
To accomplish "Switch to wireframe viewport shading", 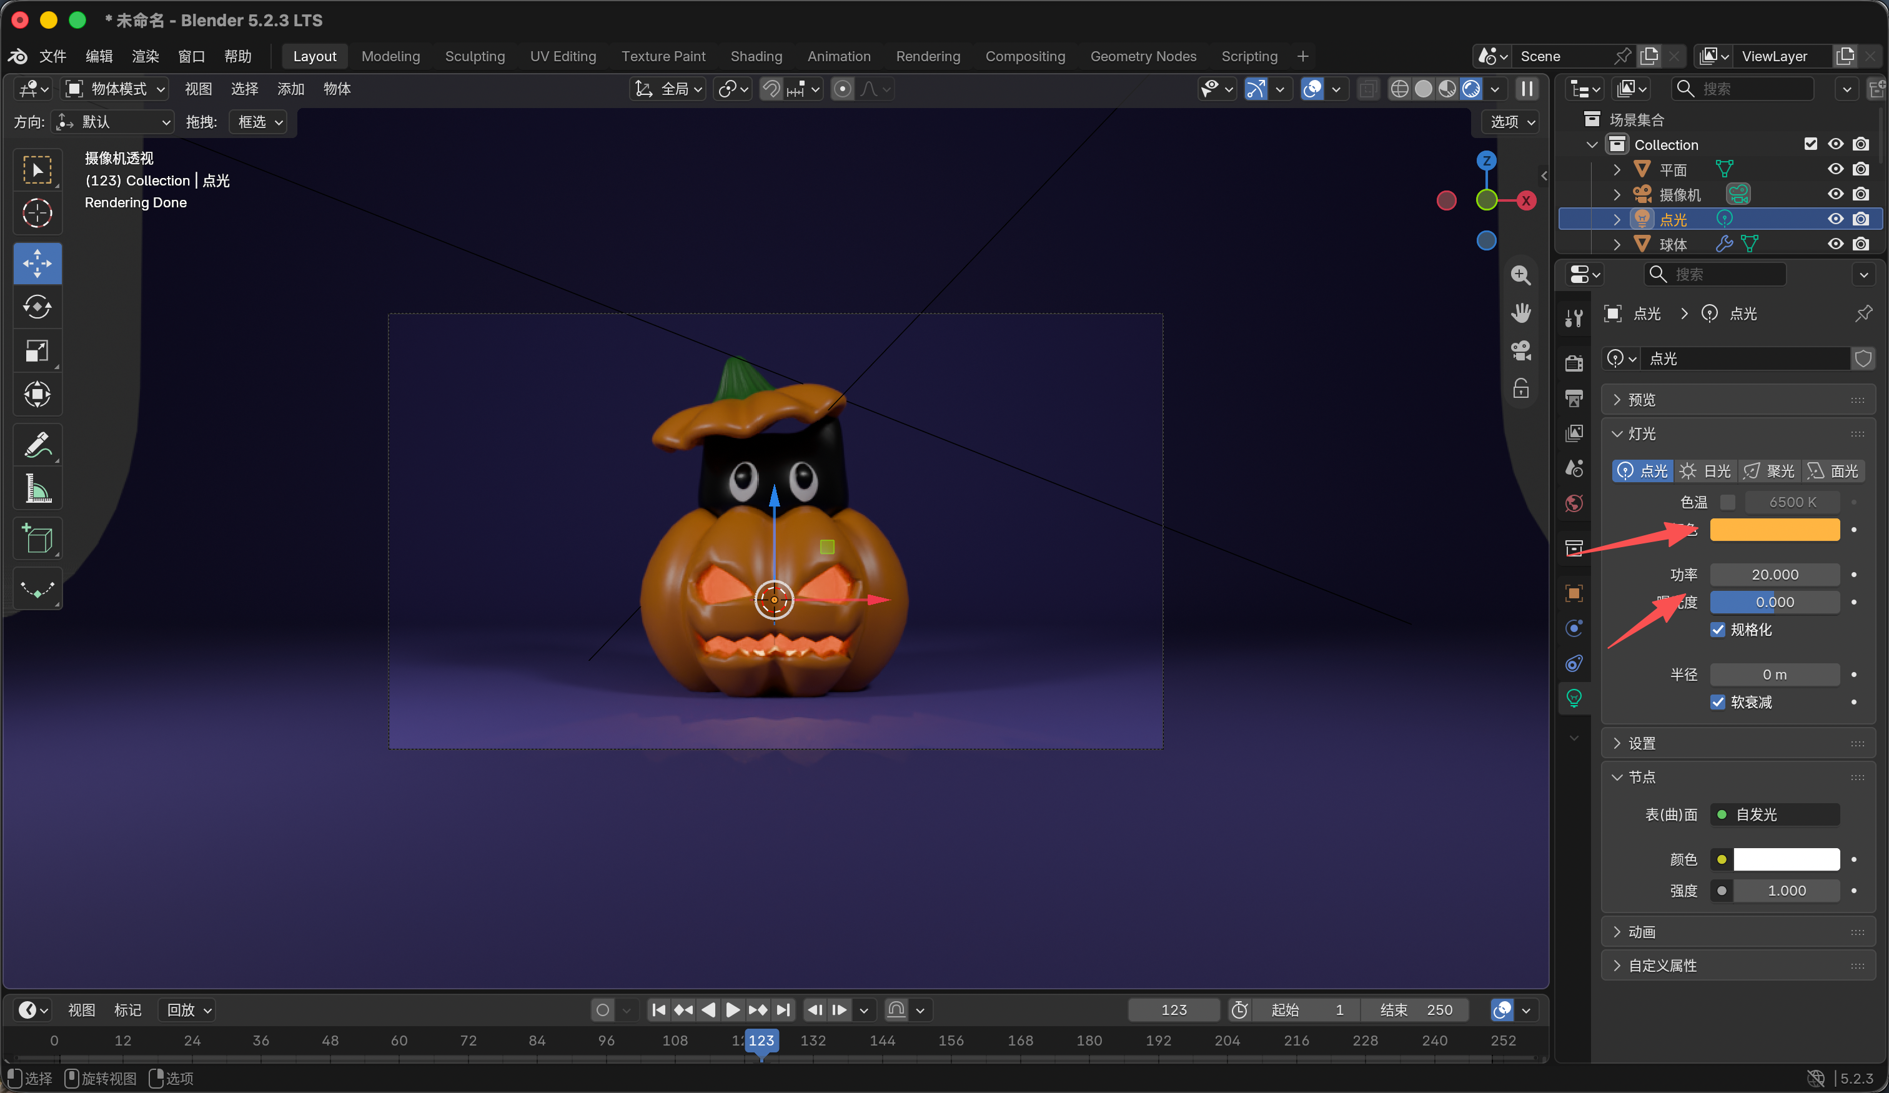I will point(1399,89).
